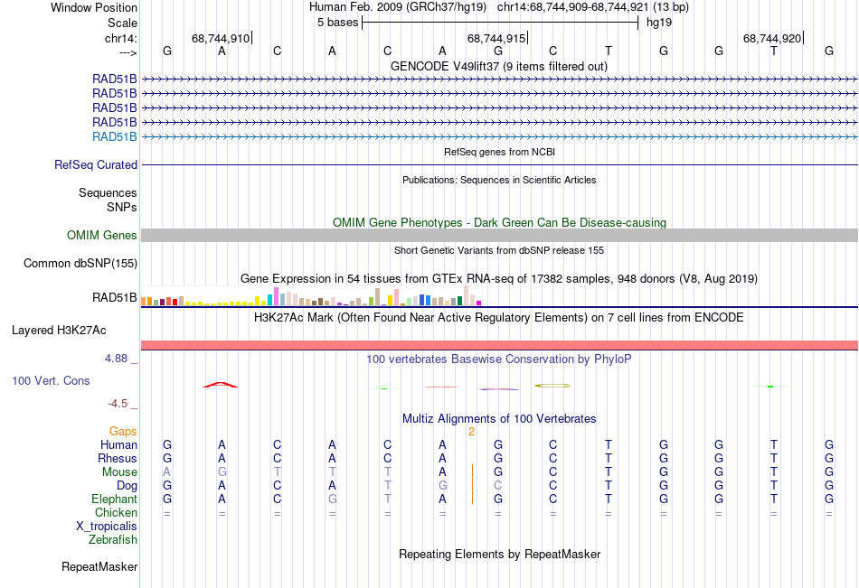
Task: Open 'Publications: Sequences in Scientific Articles' title
Action: tap(499, 180)
